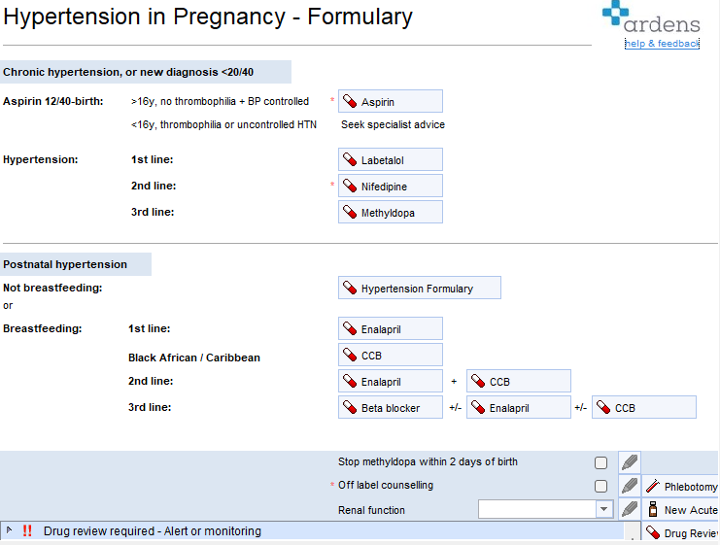Click the Beta blocker button
The height and width of the screenshot is (545, 720).
(x=390, y=408)
